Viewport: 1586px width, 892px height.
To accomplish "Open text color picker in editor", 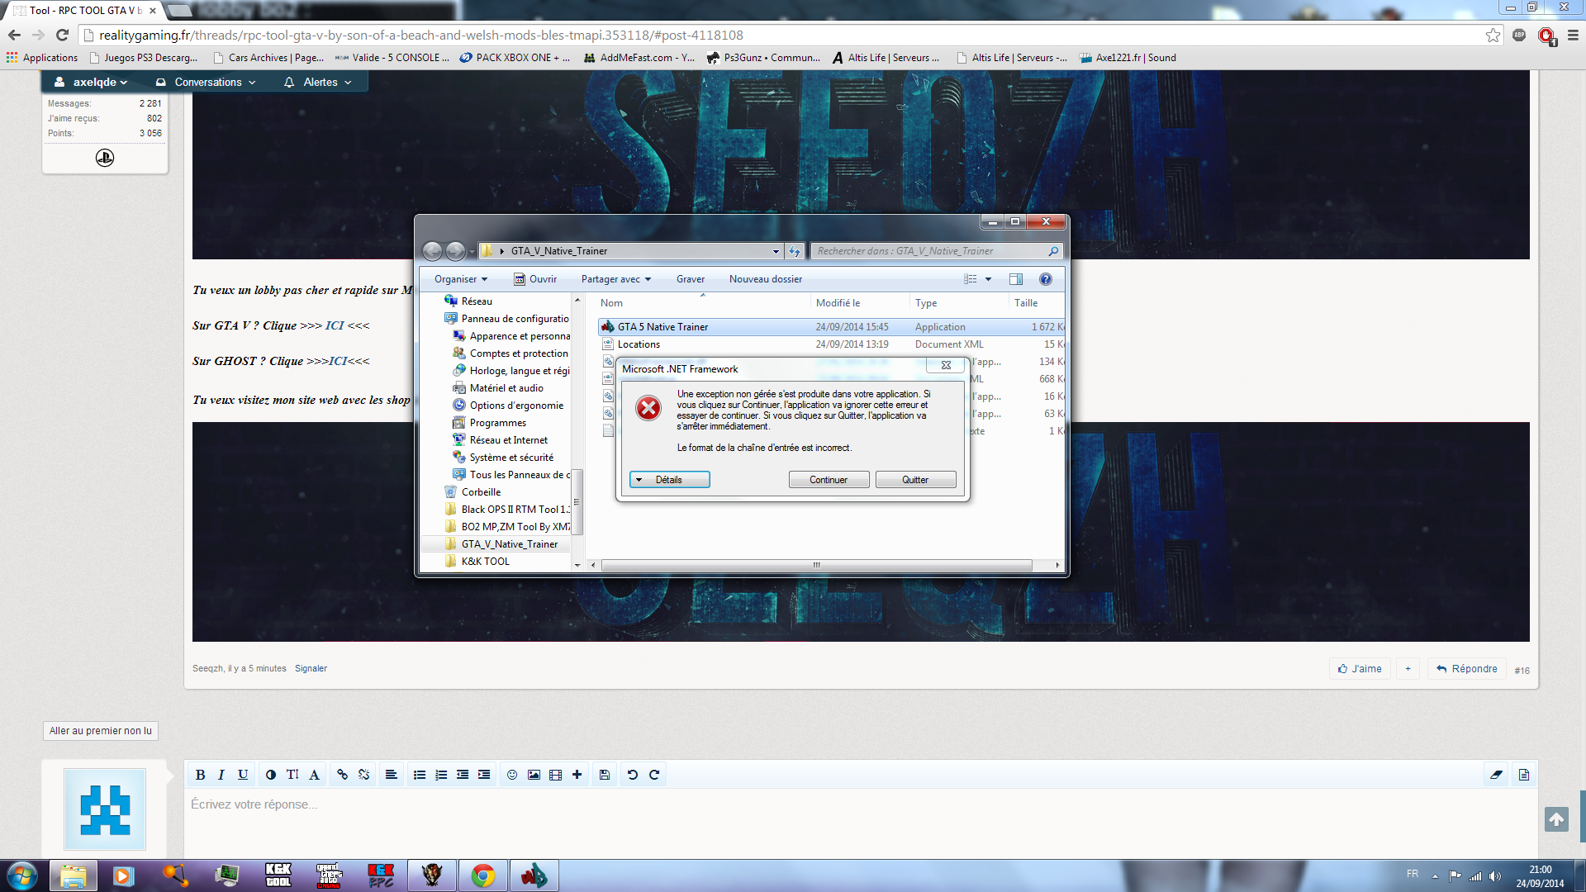I will tap(271, 775).
